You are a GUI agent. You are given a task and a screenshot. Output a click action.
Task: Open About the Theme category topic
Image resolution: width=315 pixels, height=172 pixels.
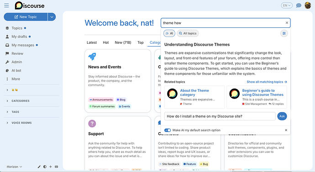[194, 93]
